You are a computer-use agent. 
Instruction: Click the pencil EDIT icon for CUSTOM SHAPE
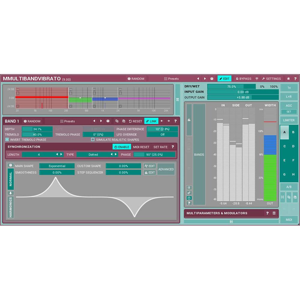click(x=149, y=166)
